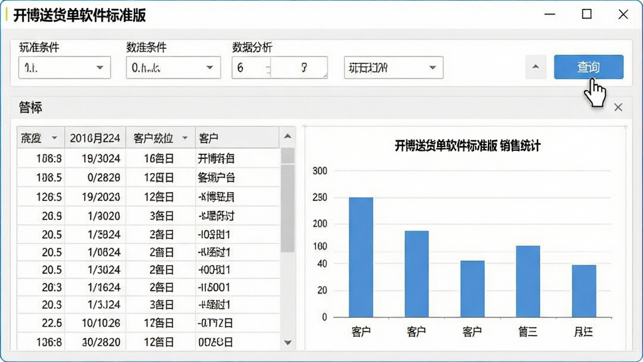Expand the 数准条件 combo box
643x362 pixels.
173,67
